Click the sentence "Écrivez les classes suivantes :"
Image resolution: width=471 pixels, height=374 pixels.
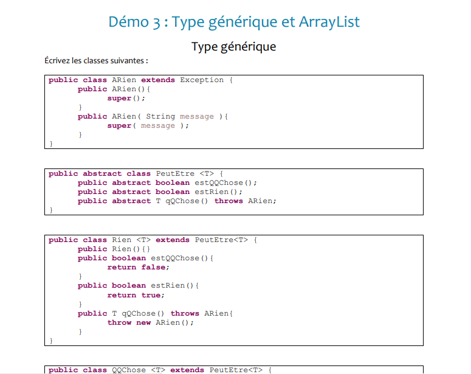96,60
